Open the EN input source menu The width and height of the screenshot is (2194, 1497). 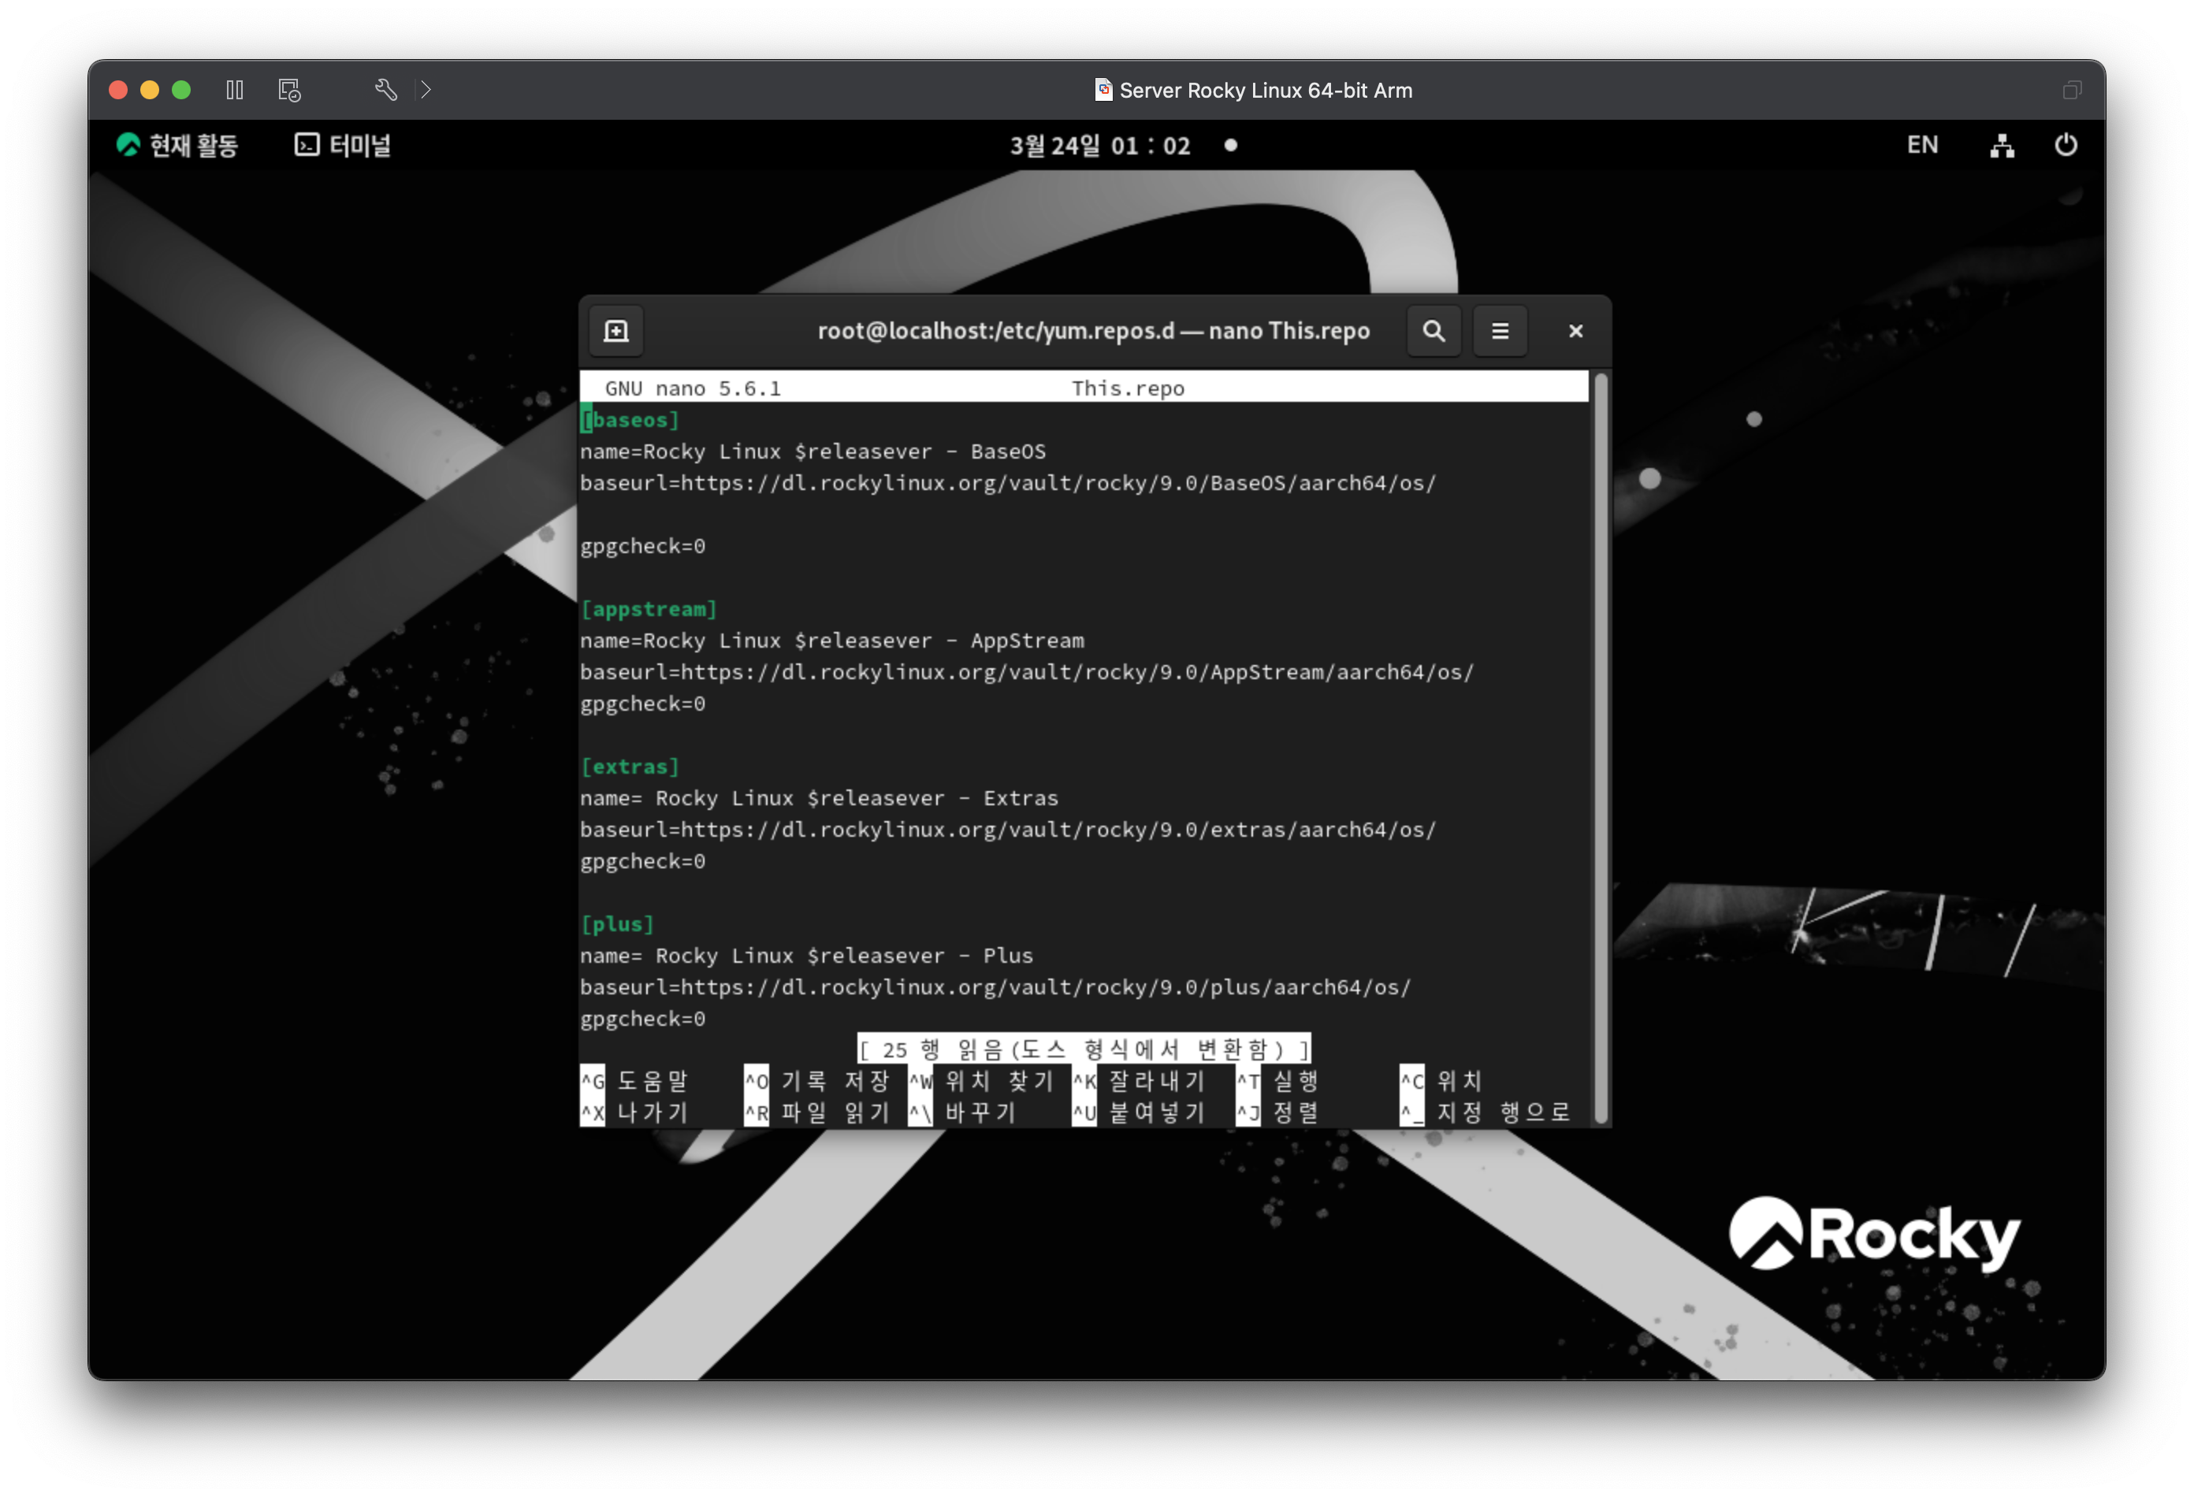1921,145
